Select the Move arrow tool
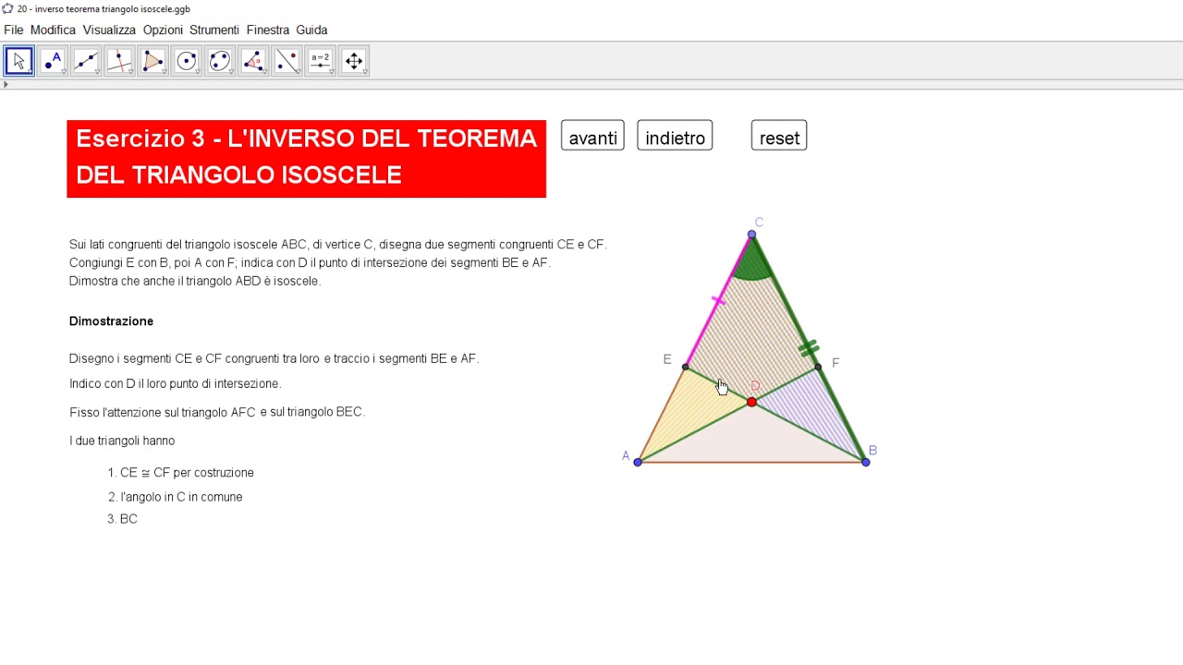The image size is (1183, 665). [18, 61]
